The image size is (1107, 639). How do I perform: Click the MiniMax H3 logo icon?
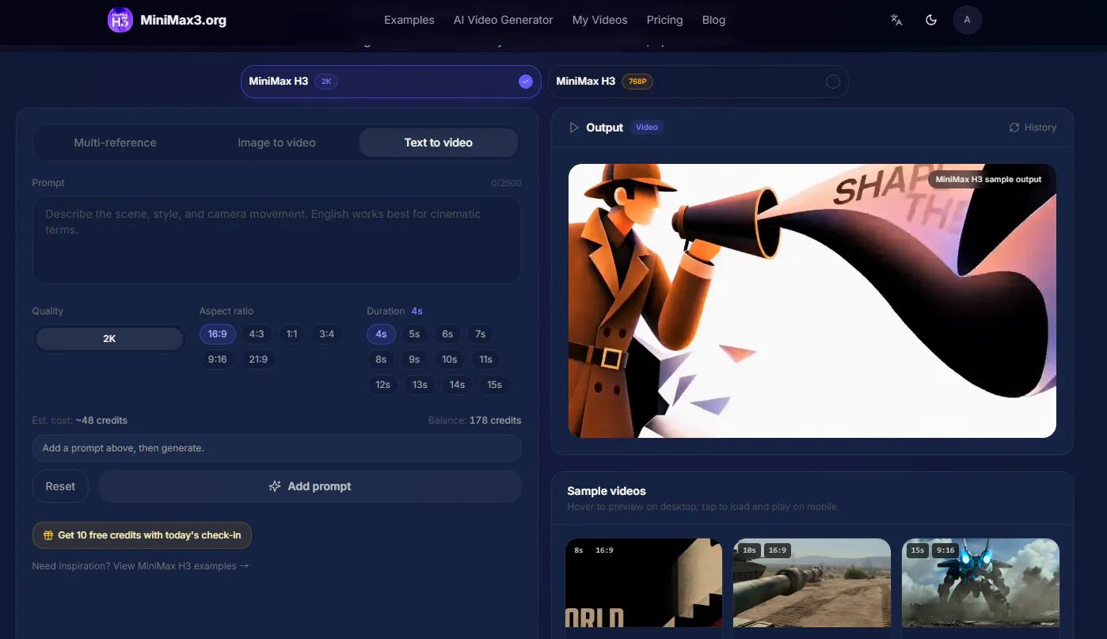coord(120,20)
